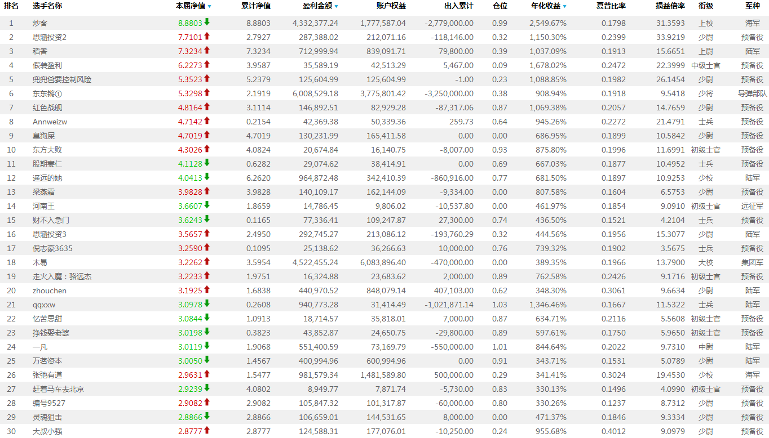
Task: Click the 损益倍率 column header
Action: pyautogui.click(x=670, y=6)
